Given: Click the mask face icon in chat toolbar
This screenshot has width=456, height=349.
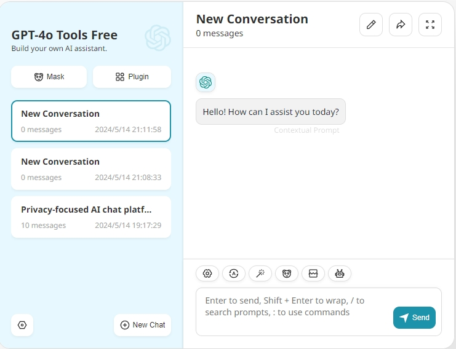Looking at the screenshot, I should point(287,274).
